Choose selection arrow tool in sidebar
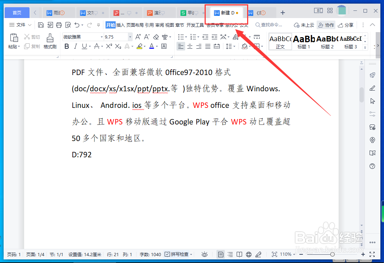 point(372,101)
